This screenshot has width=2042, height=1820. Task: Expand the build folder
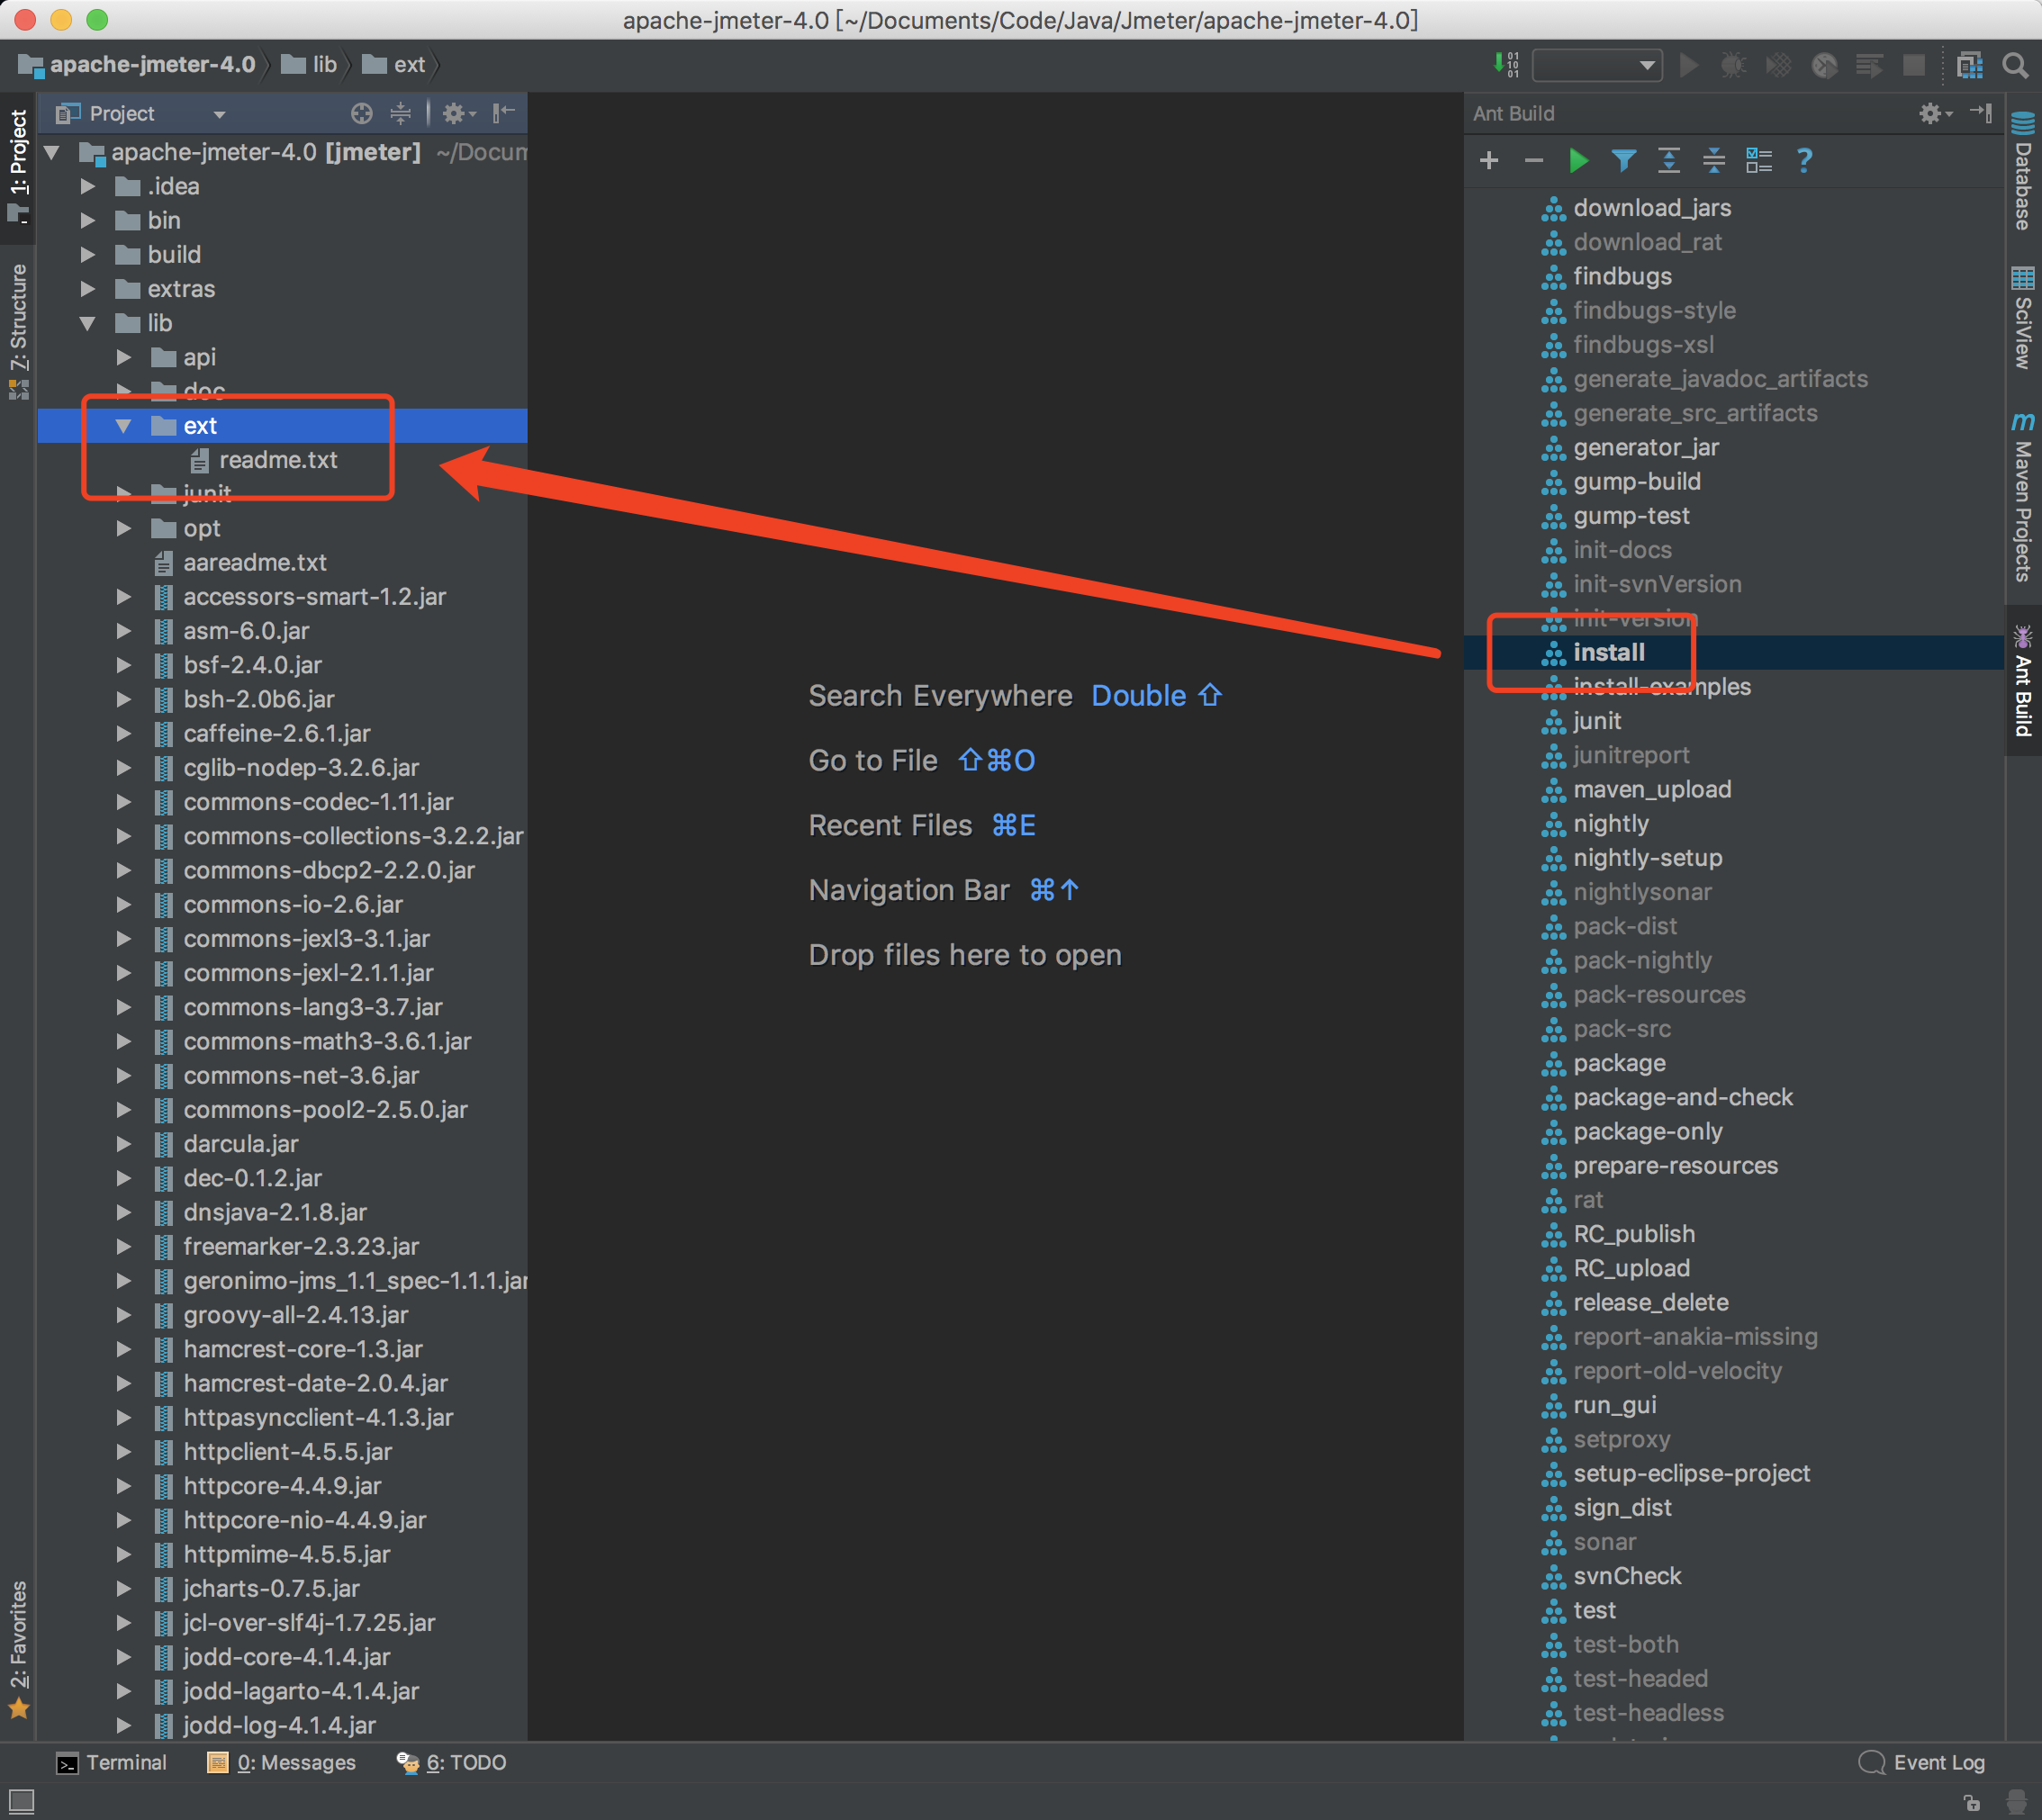pyautogui.click(x=88, y=255)
